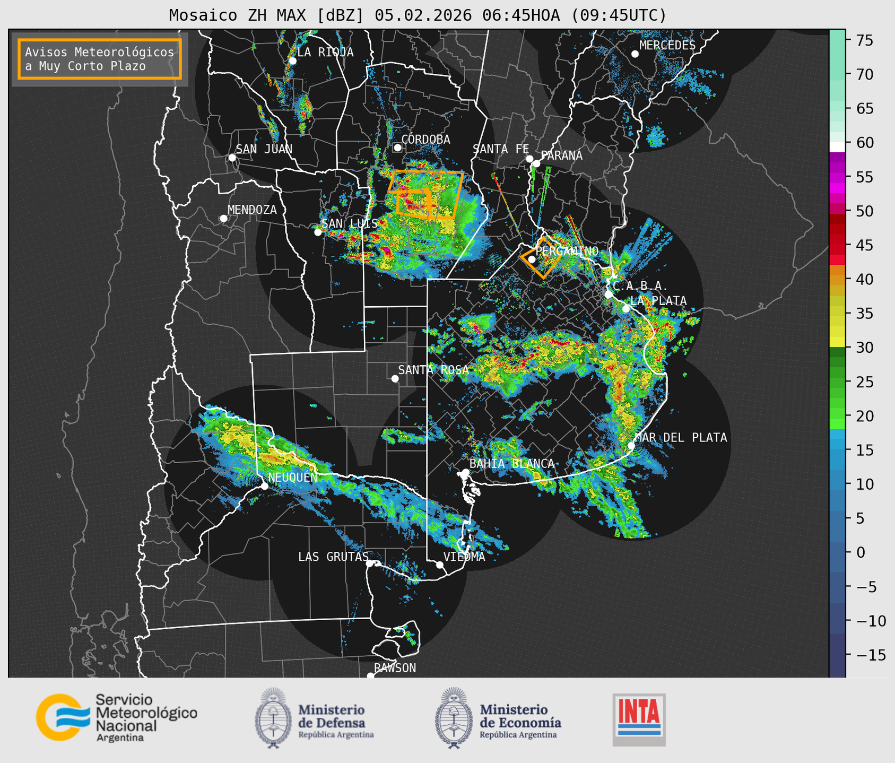Click the orange warning polygon south of Córdoba
Screen dimensions: 895x763
(425, 195)
